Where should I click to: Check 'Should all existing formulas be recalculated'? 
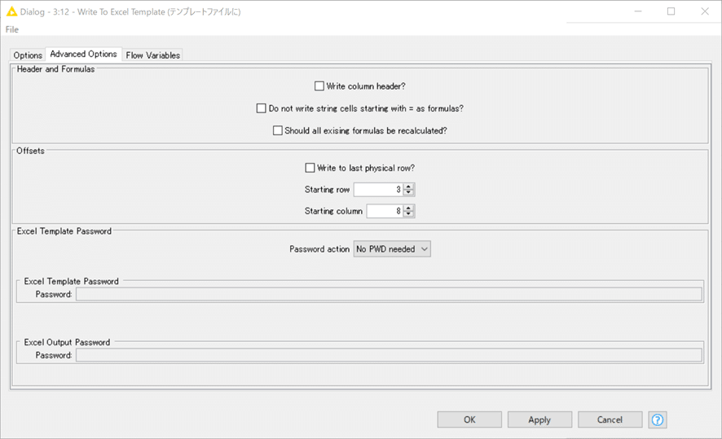(x=278, y=130)
